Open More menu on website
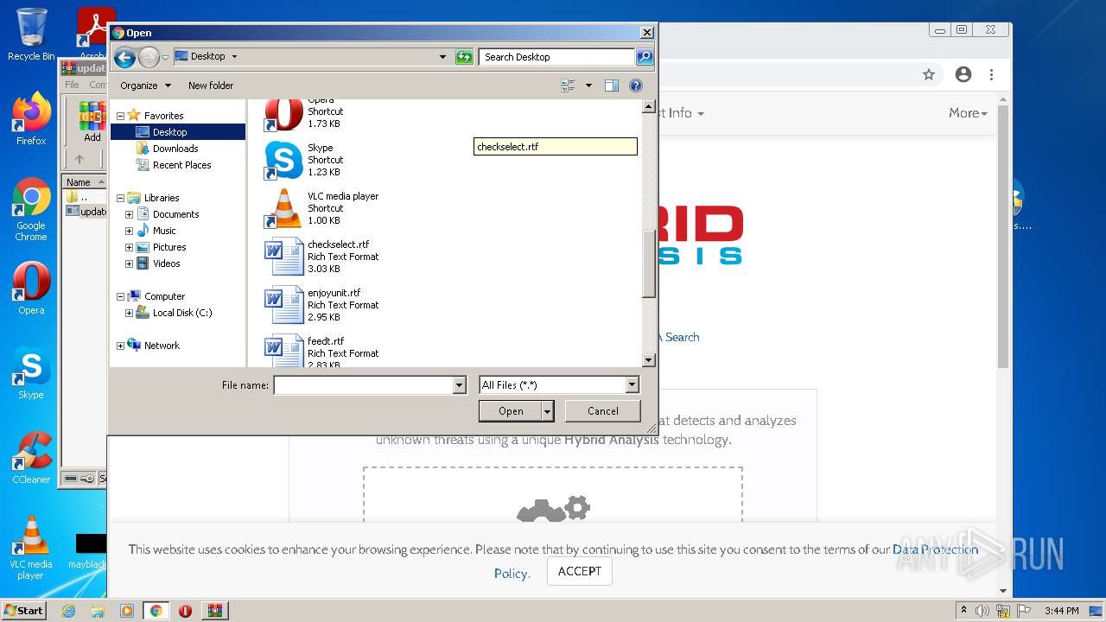This screenshot has height=622, width=1106. click(968, 113)
